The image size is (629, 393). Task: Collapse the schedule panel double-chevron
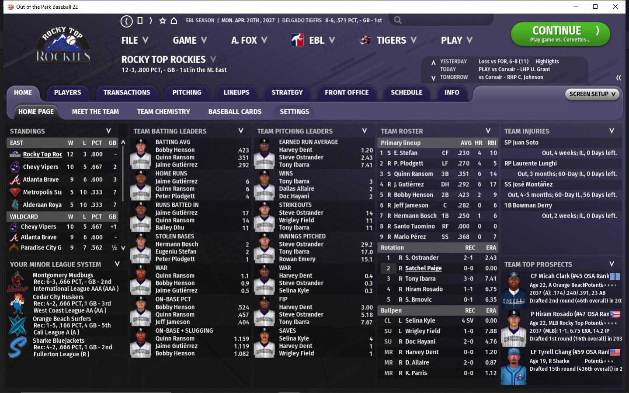[x=619, y=77]
